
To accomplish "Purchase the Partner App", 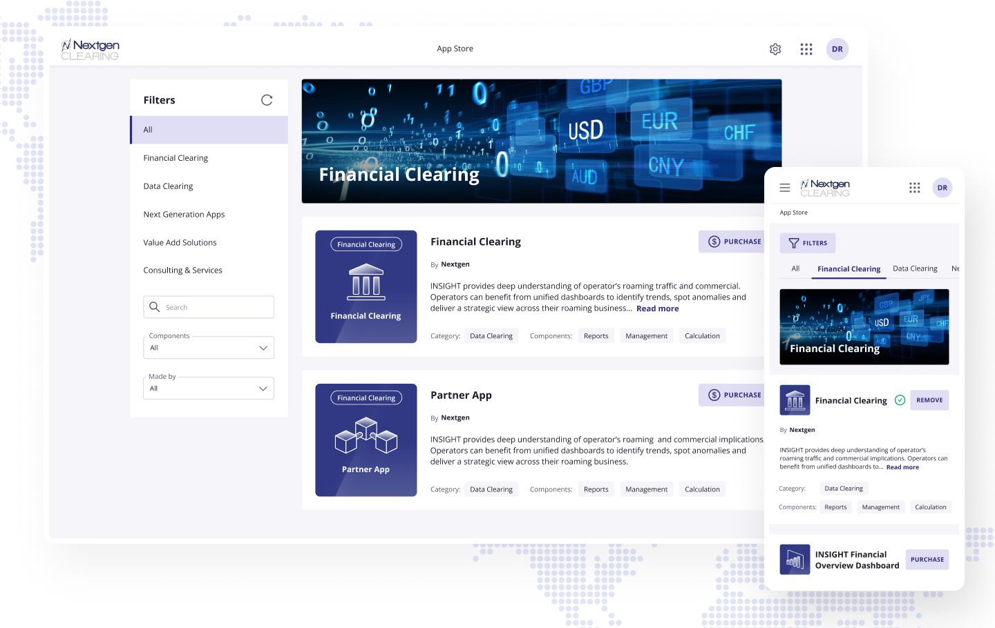I will tap(733, 395).
